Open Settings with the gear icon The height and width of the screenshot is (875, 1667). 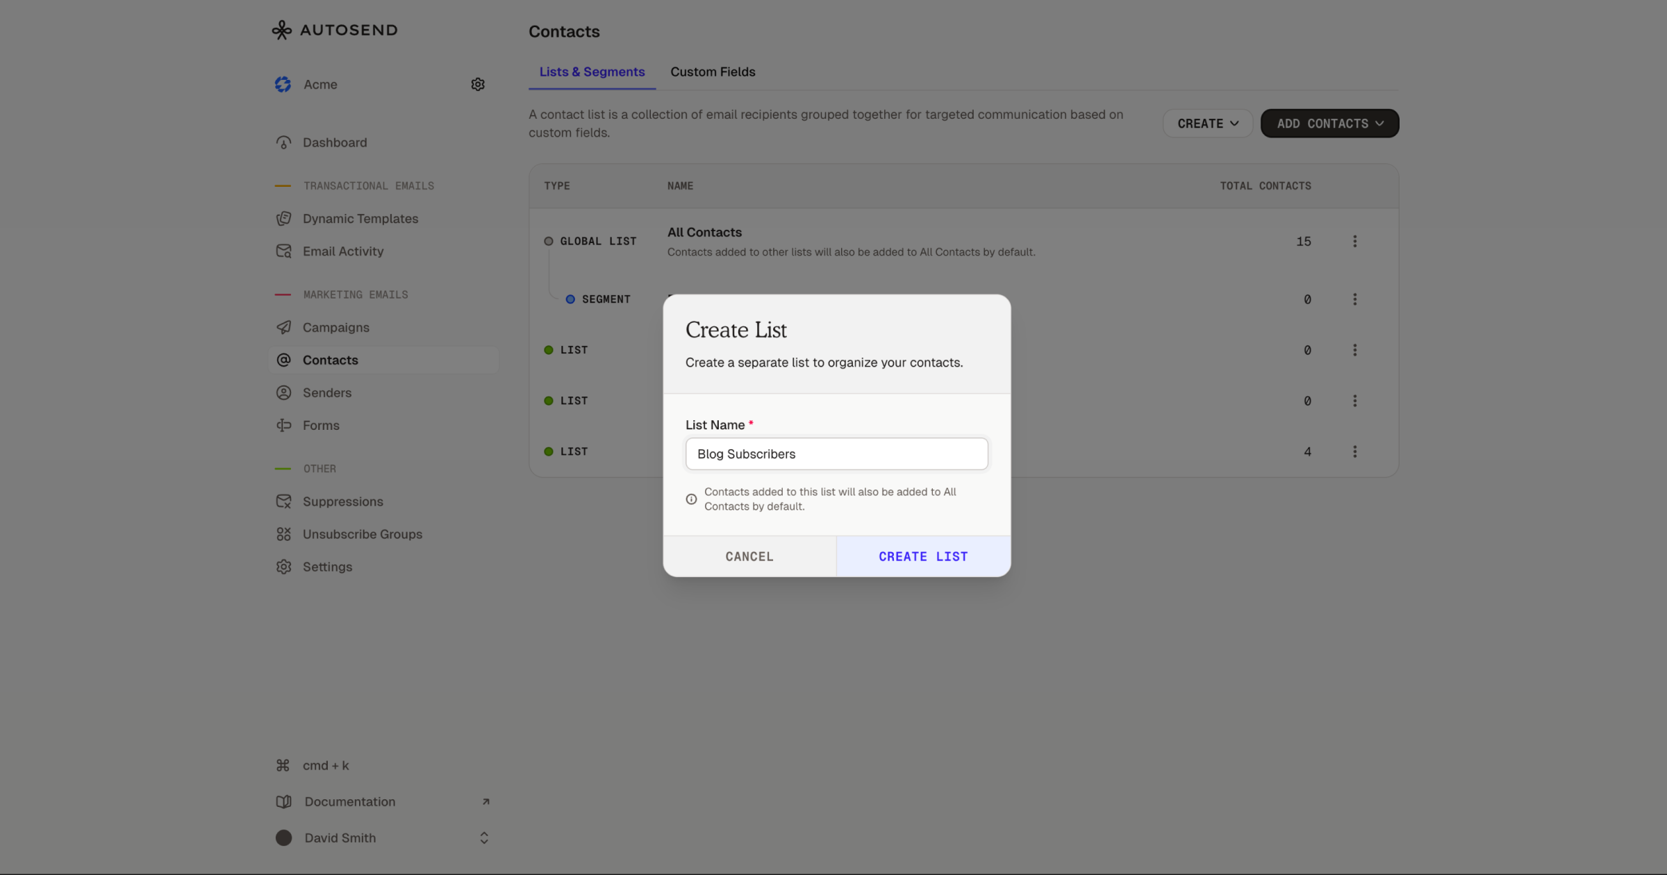(x=284, y=567)
